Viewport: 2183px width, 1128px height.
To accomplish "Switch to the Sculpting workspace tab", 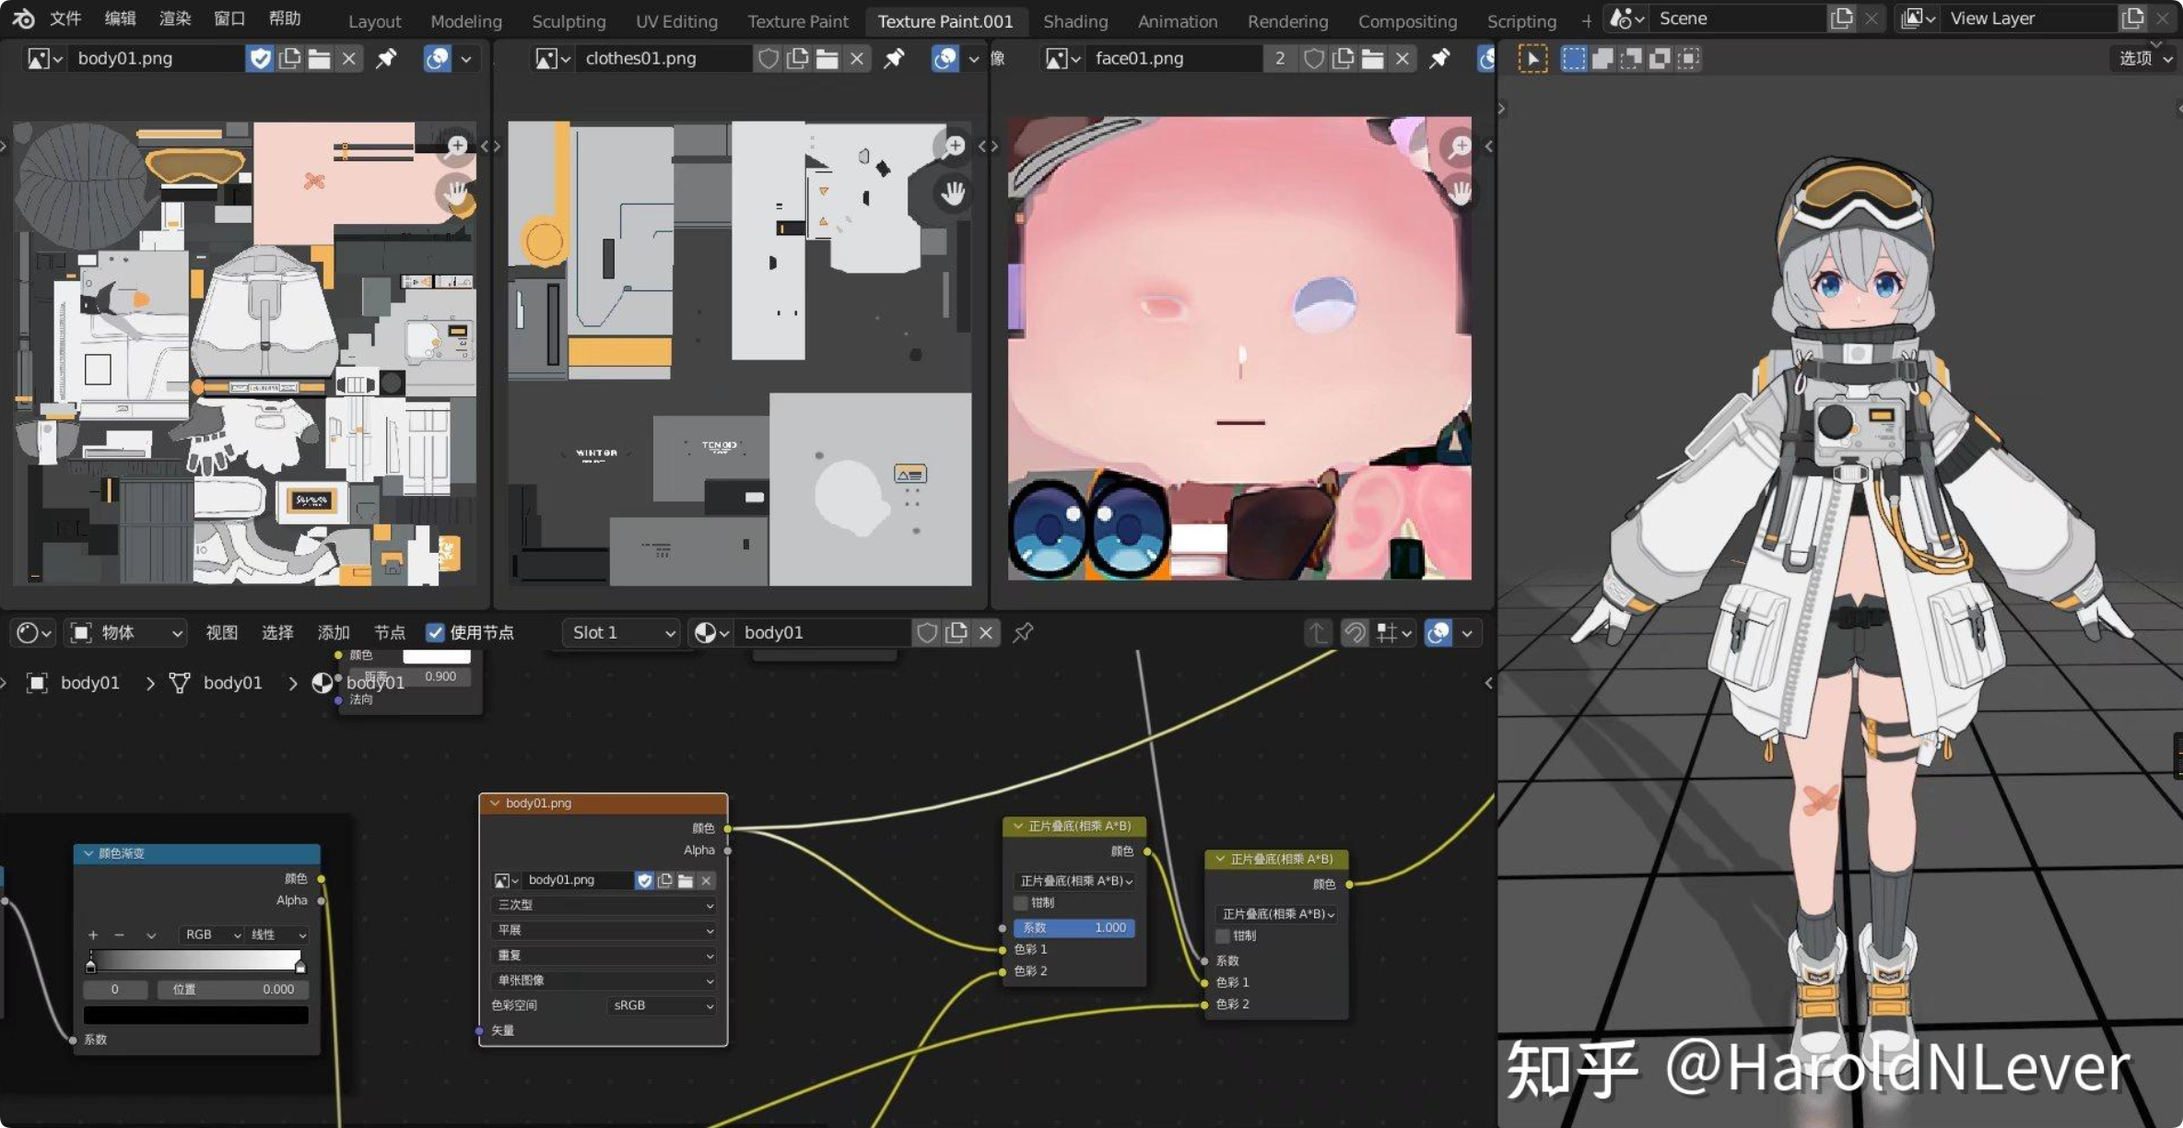I will coord(569,20).
